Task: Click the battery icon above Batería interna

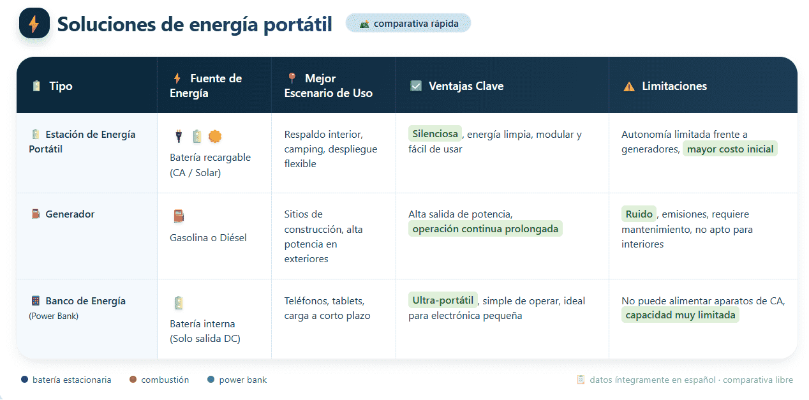Action: tap(179, 302)
